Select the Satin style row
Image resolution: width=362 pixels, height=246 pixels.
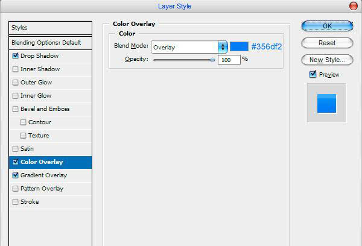tap(50, 149)
